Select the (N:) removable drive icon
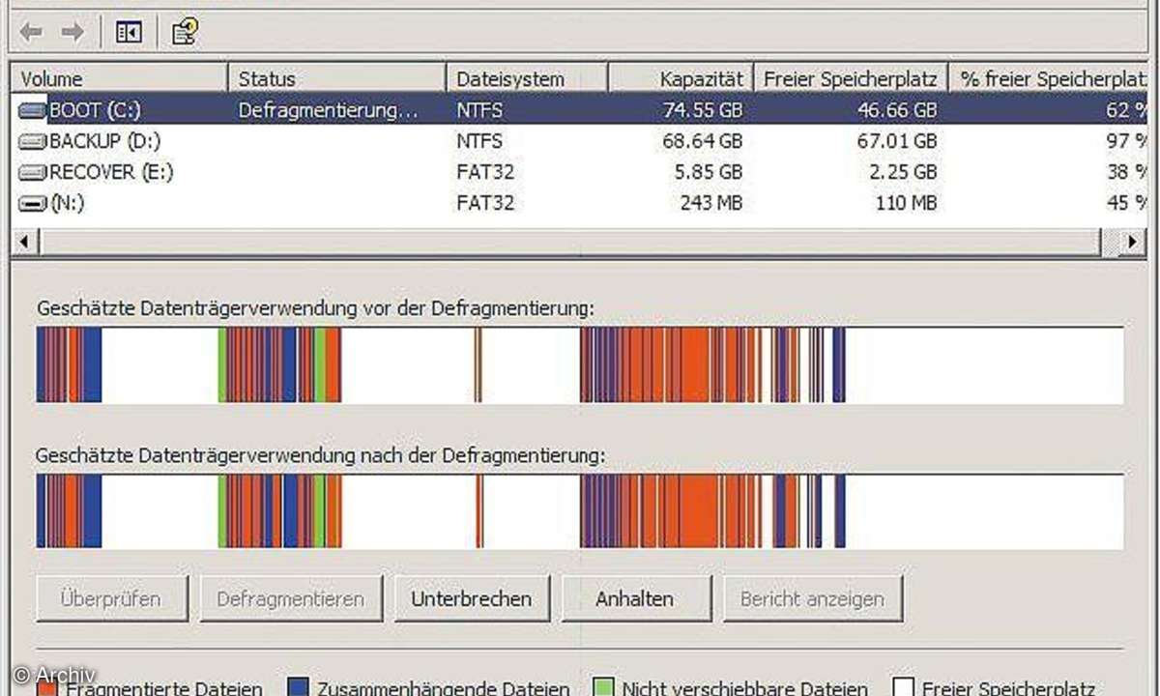 [x=32, y=204]
